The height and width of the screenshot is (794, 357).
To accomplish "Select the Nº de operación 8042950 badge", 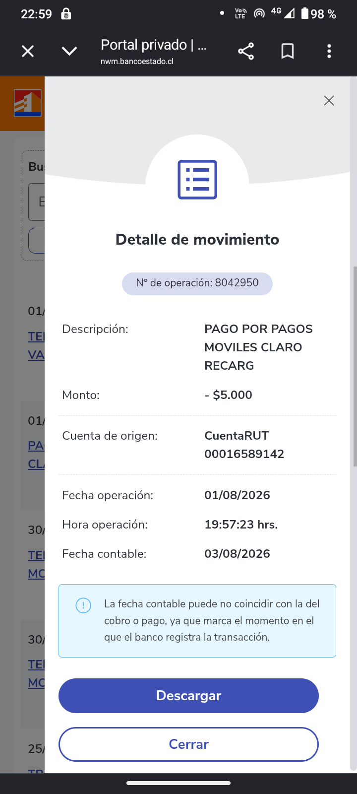I will point(197,283).
